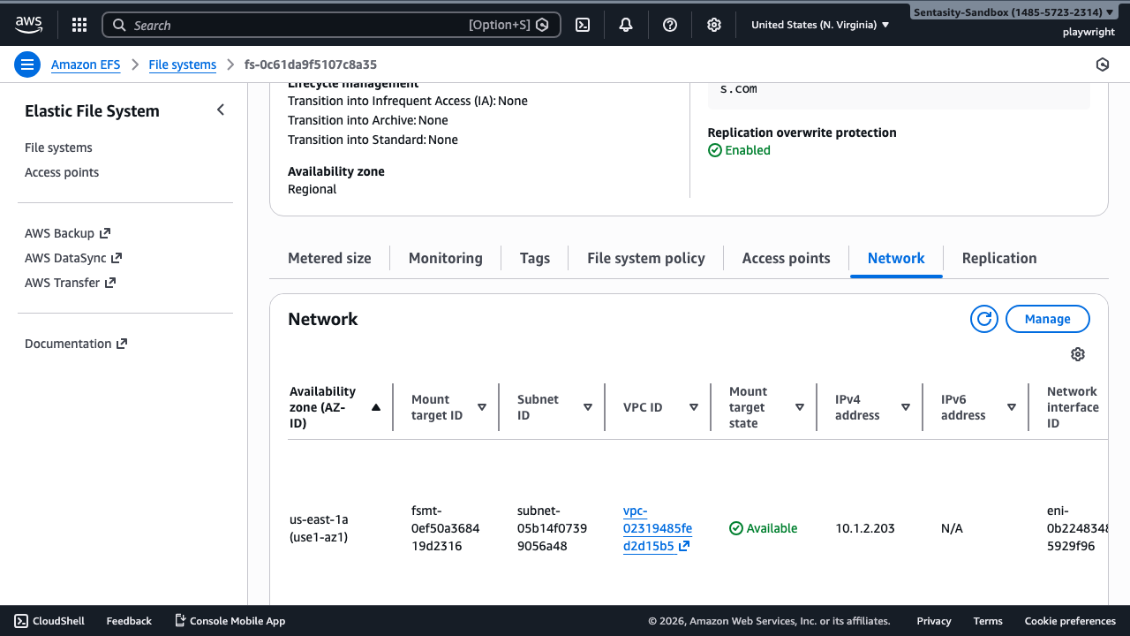Expand the United States (N. Virginia) region selector

[817, 24]
